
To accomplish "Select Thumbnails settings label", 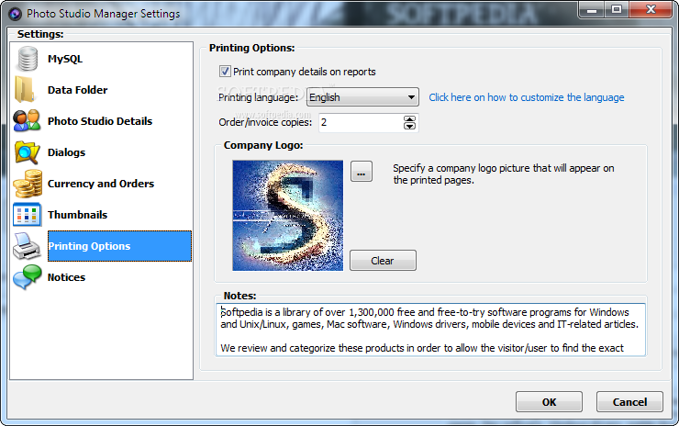I will pyautogui.click(x=77, y=215).
